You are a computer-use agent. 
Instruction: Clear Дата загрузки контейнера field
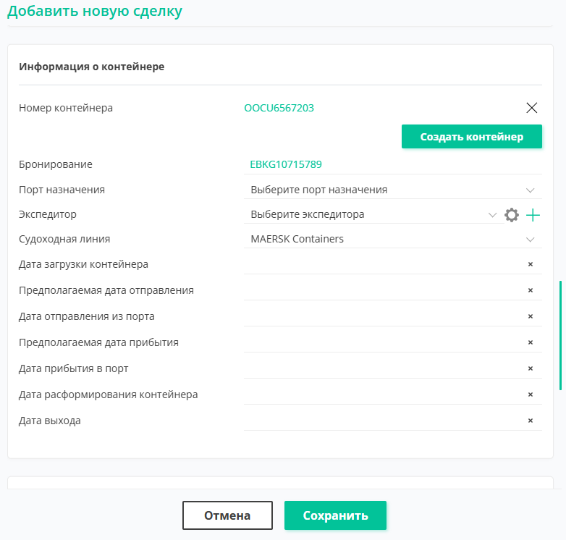tap(531, 264)
